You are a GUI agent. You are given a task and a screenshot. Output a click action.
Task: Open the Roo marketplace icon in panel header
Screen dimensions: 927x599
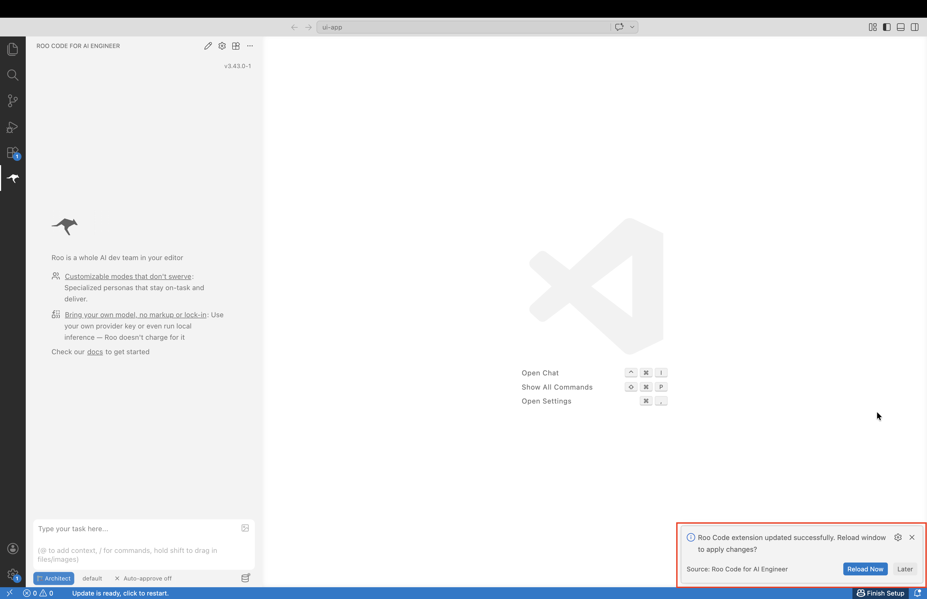pos(236,46)
